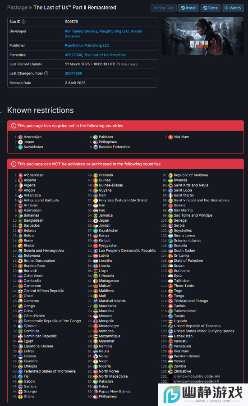The width and height of the screenshot is (248, 406).
Task: Open The Last of Us Franchise link
Action: 105,55
